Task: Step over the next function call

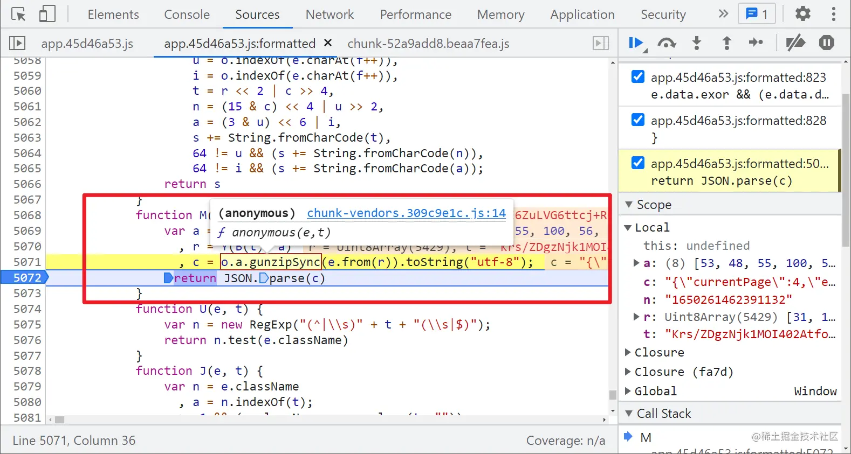Action: coord(667,43)
